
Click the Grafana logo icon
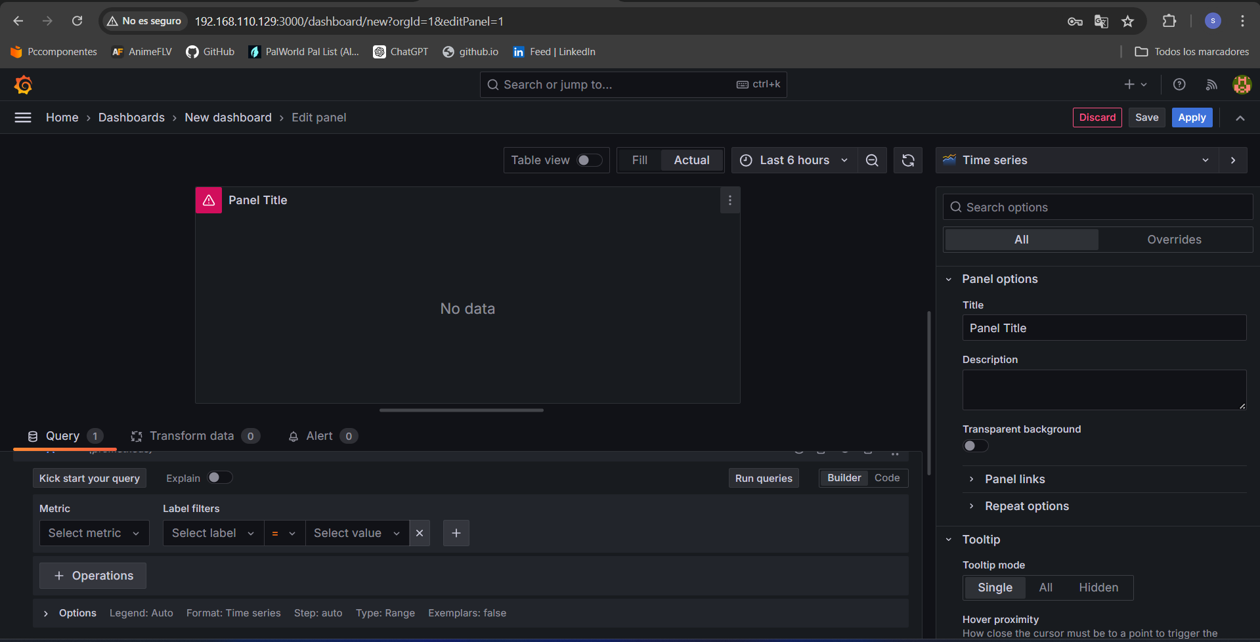(24, 85)
